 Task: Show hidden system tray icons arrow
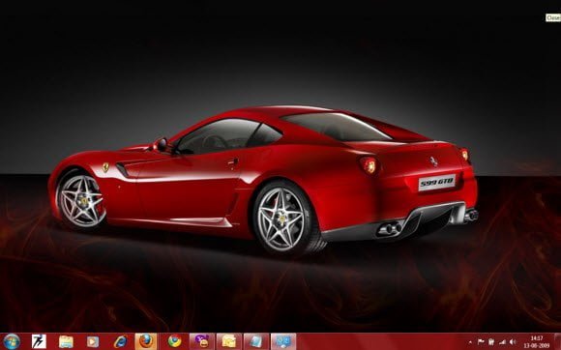470,342
